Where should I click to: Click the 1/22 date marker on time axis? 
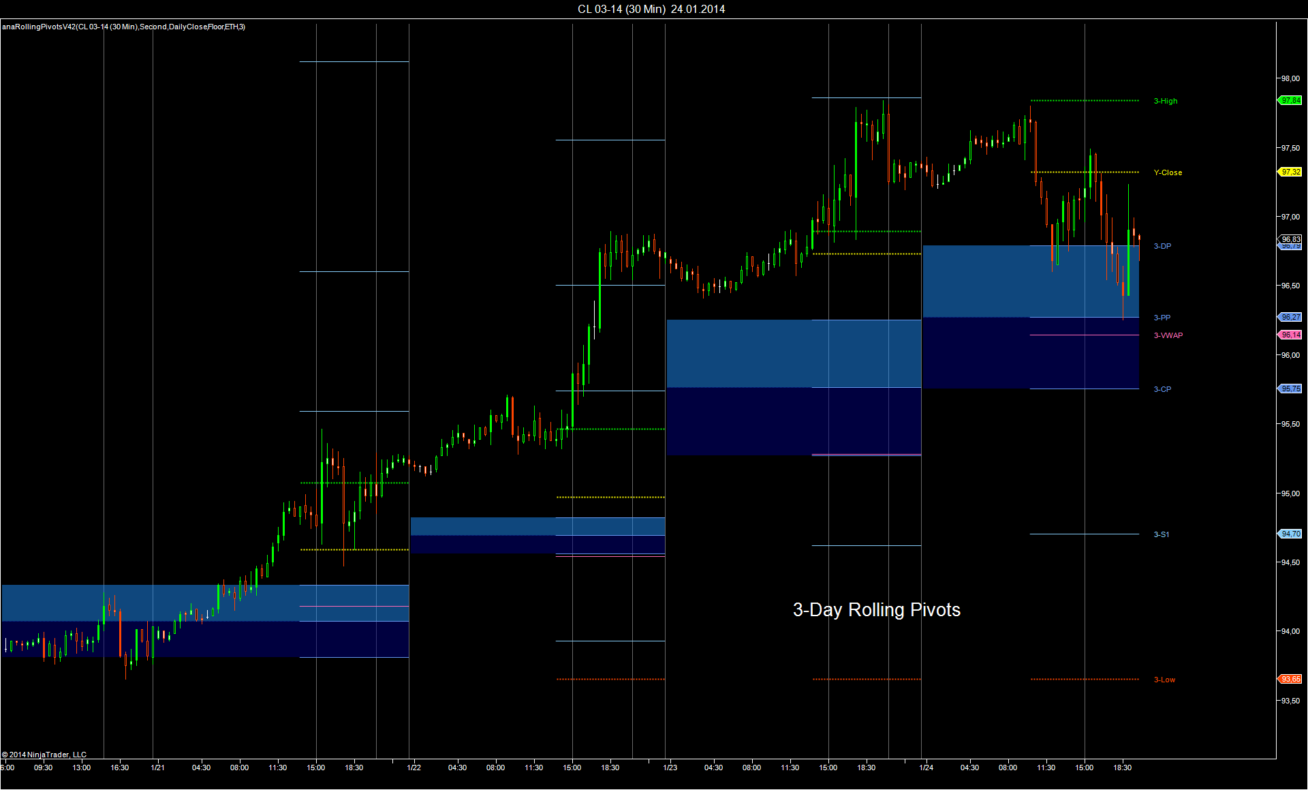tap(414, 768)
